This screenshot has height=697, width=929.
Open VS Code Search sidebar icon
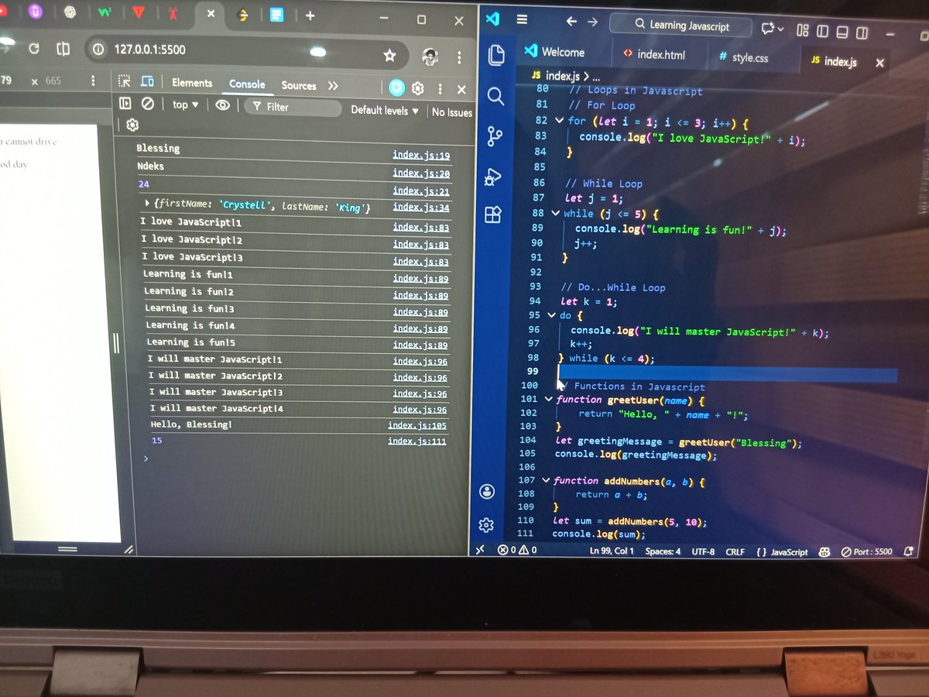tap(495, 96)
